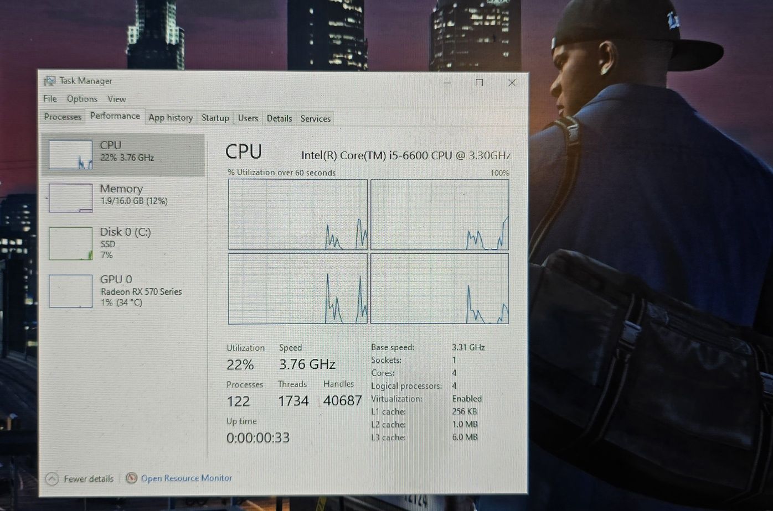Select the Memory item in sidebar
Screen dimensions: 773x511
click(x=123, y=197)
